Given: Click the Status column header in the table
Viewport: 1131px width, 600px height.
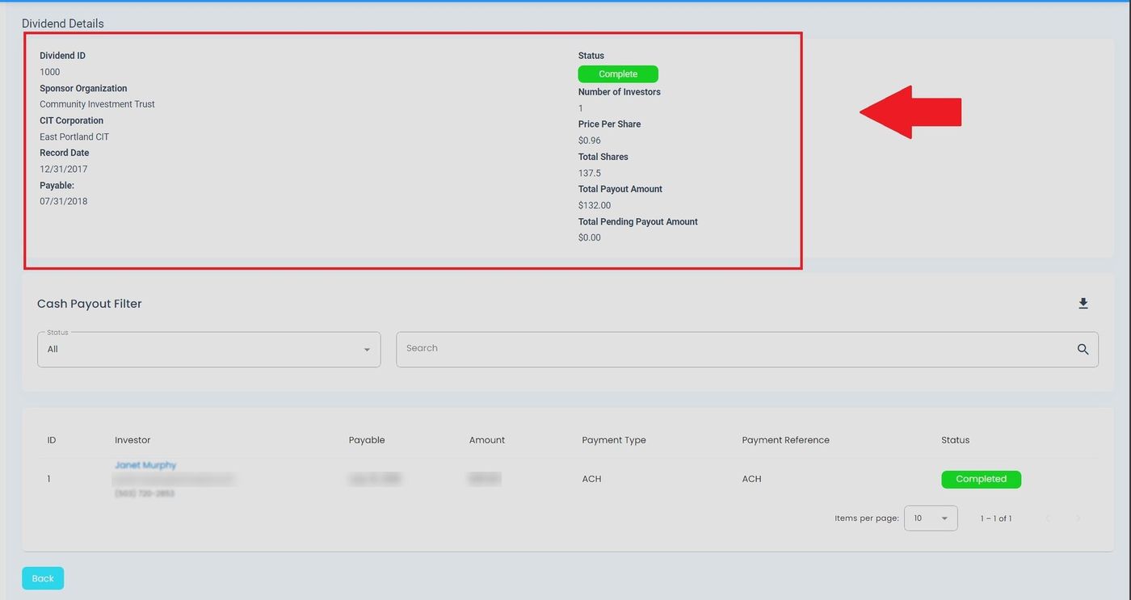Looking at the screenshot, I should 955,440.
